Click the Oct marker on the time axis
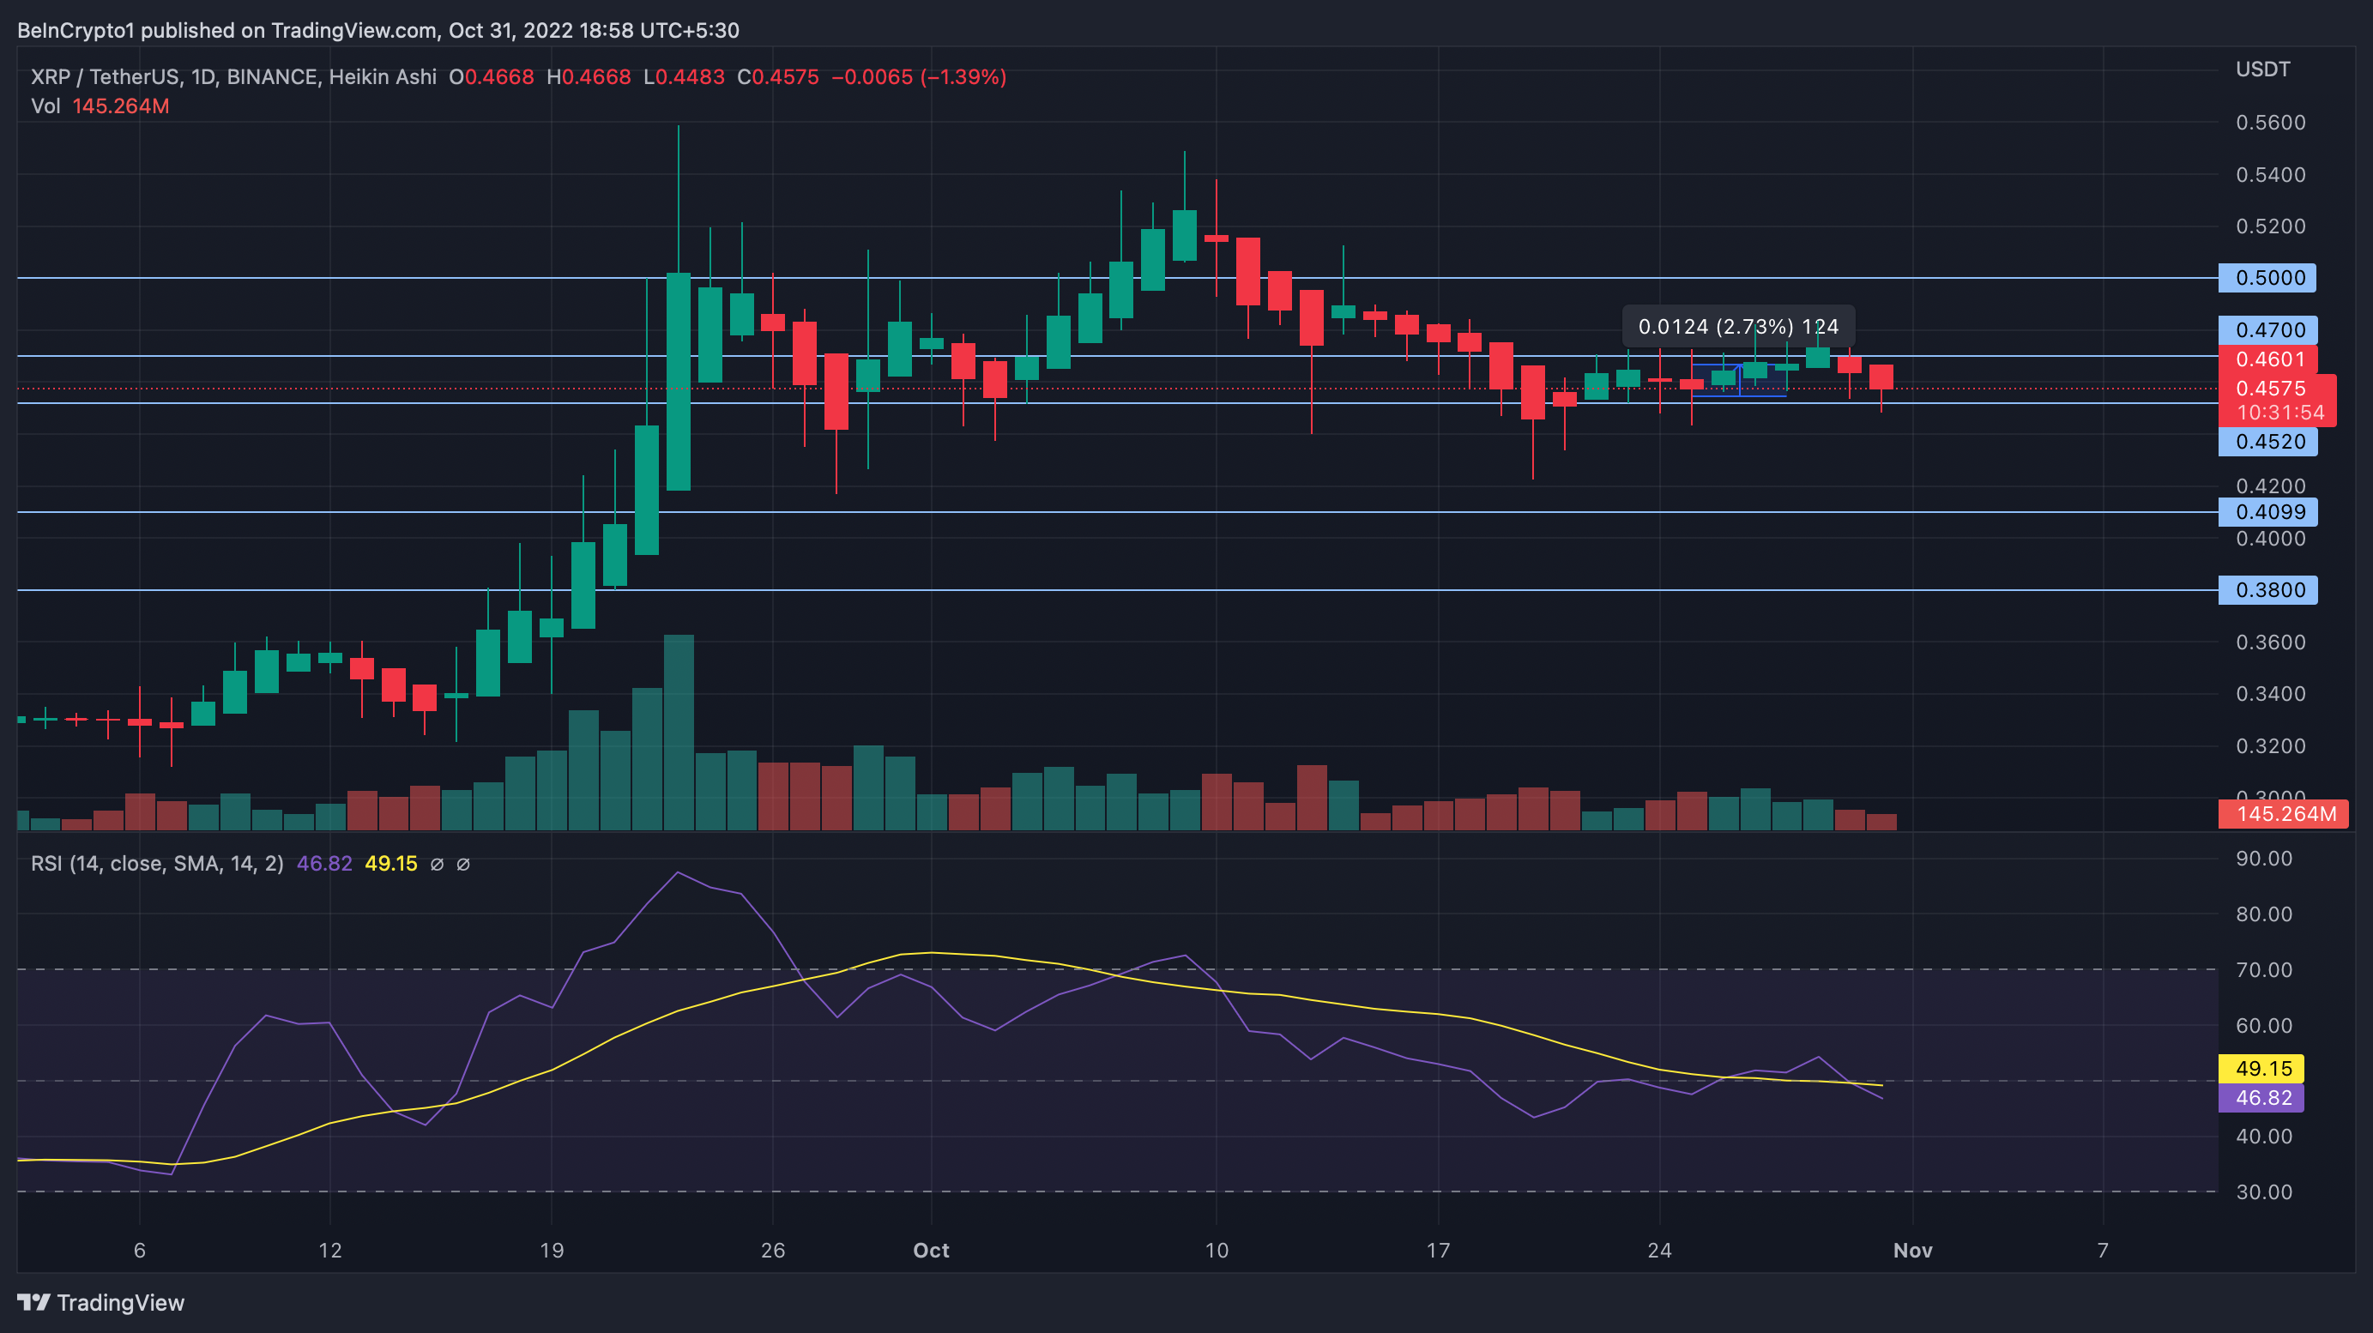This screenshot has width=2373, height=1333. point(930,1250)
